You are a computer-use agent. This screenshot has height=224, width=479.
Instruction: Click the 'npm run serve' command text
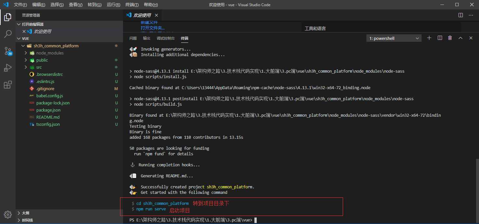pos(151,209)
